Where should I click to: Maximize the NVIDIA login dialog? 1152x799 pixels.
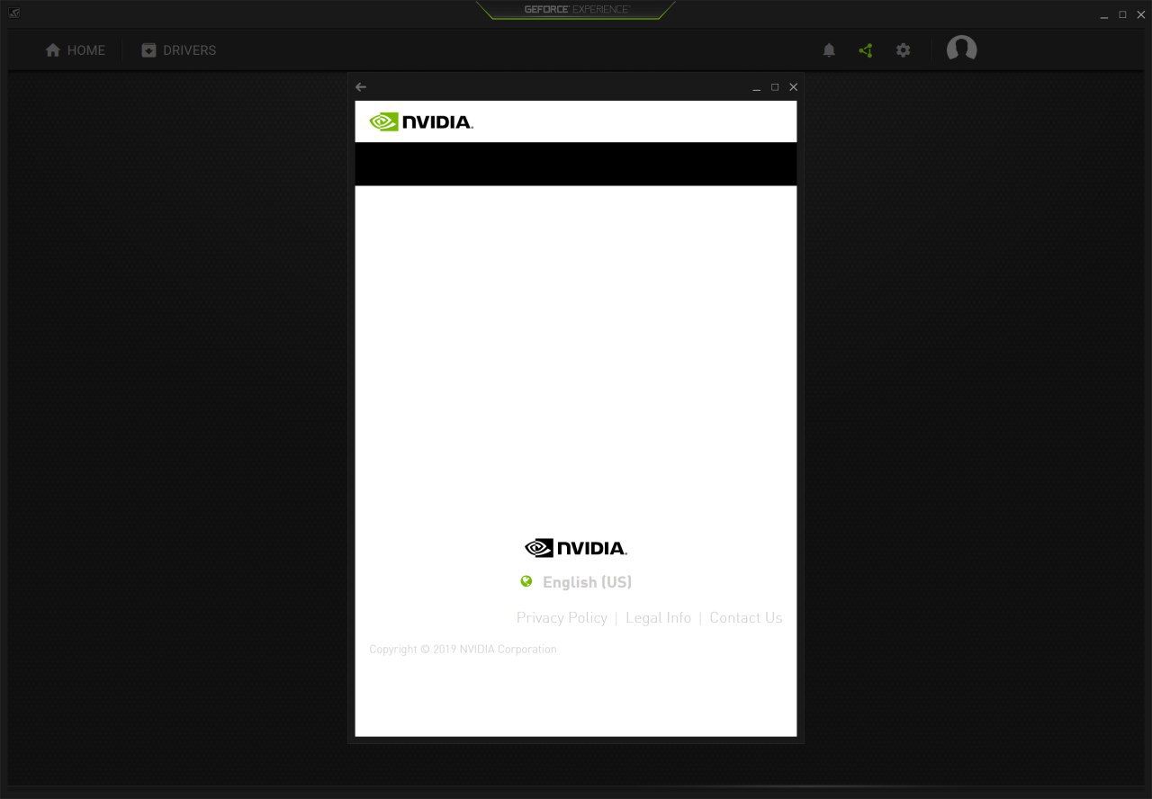[775, 87]
